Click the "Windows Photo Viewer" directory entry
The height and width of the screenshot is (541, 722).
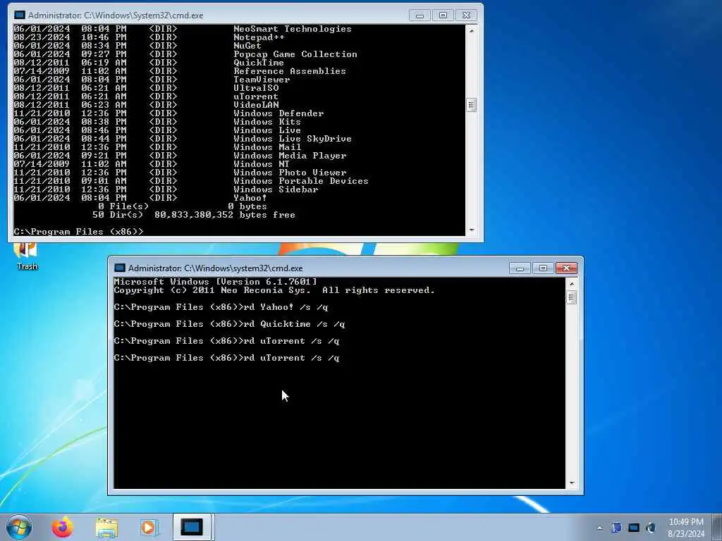click(290, 173)
